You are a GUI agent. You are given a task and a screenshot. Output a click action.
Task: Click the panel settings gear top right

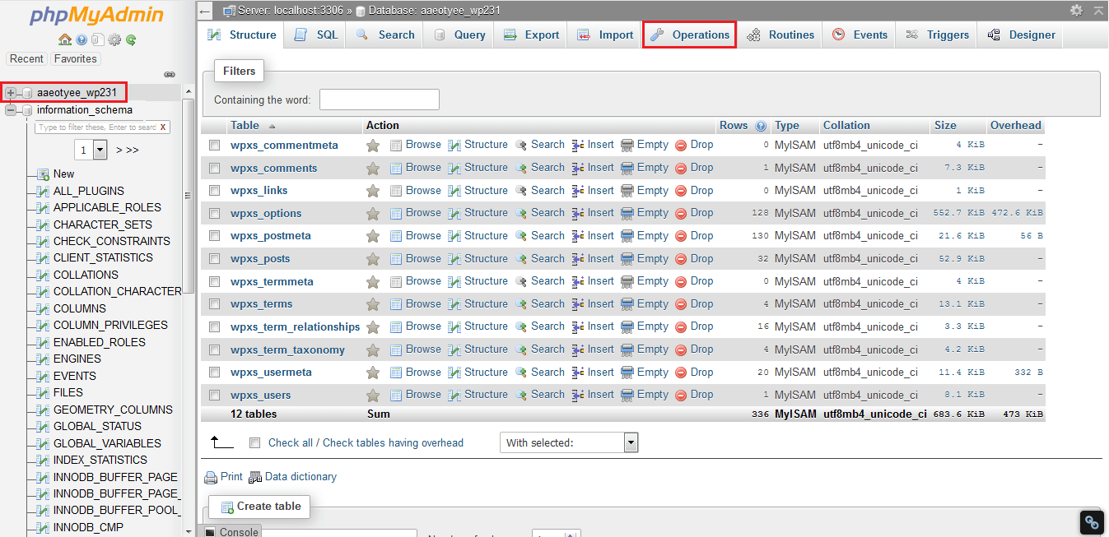point(1077,11)
